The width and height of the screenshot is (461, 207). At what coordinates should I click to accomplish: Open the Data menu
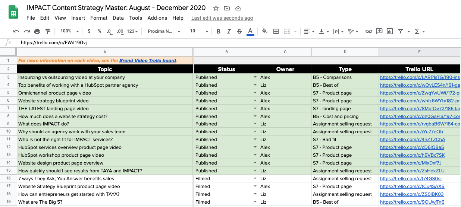tap(118, 18)
